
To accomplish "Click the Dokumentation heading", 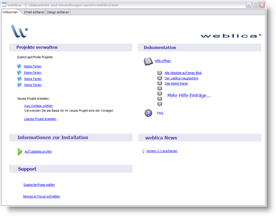I will pyautogui.click(x=160, y=47).
